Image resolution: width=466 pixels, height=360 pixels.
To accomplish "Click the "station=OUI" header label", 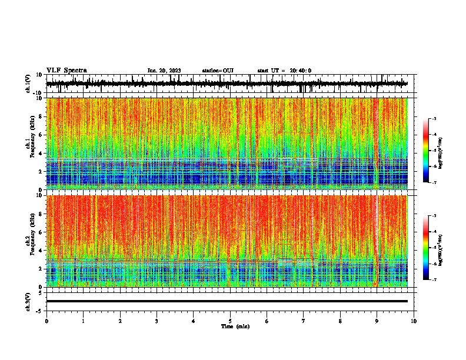I will [218, 71].
